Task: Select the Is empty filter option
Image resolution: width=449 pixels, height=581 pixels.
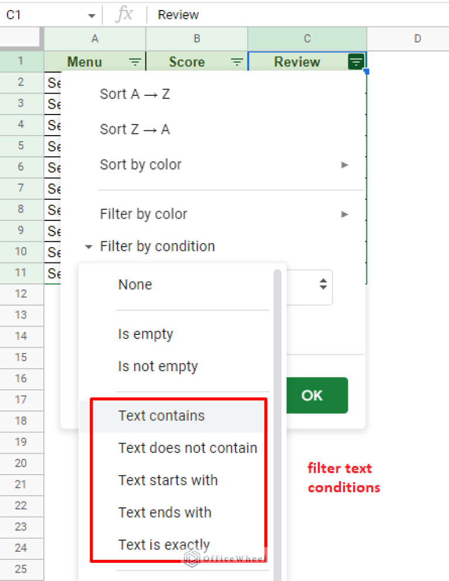Action: pyautogui.click(x=145, y=334)
